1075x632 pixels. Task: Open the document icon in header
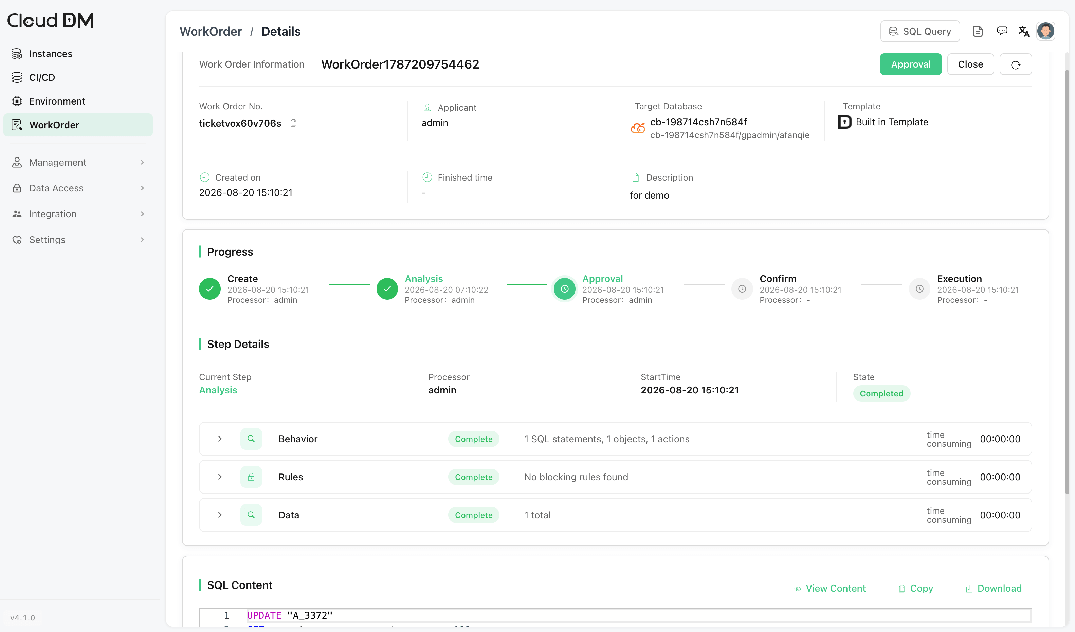978,31
